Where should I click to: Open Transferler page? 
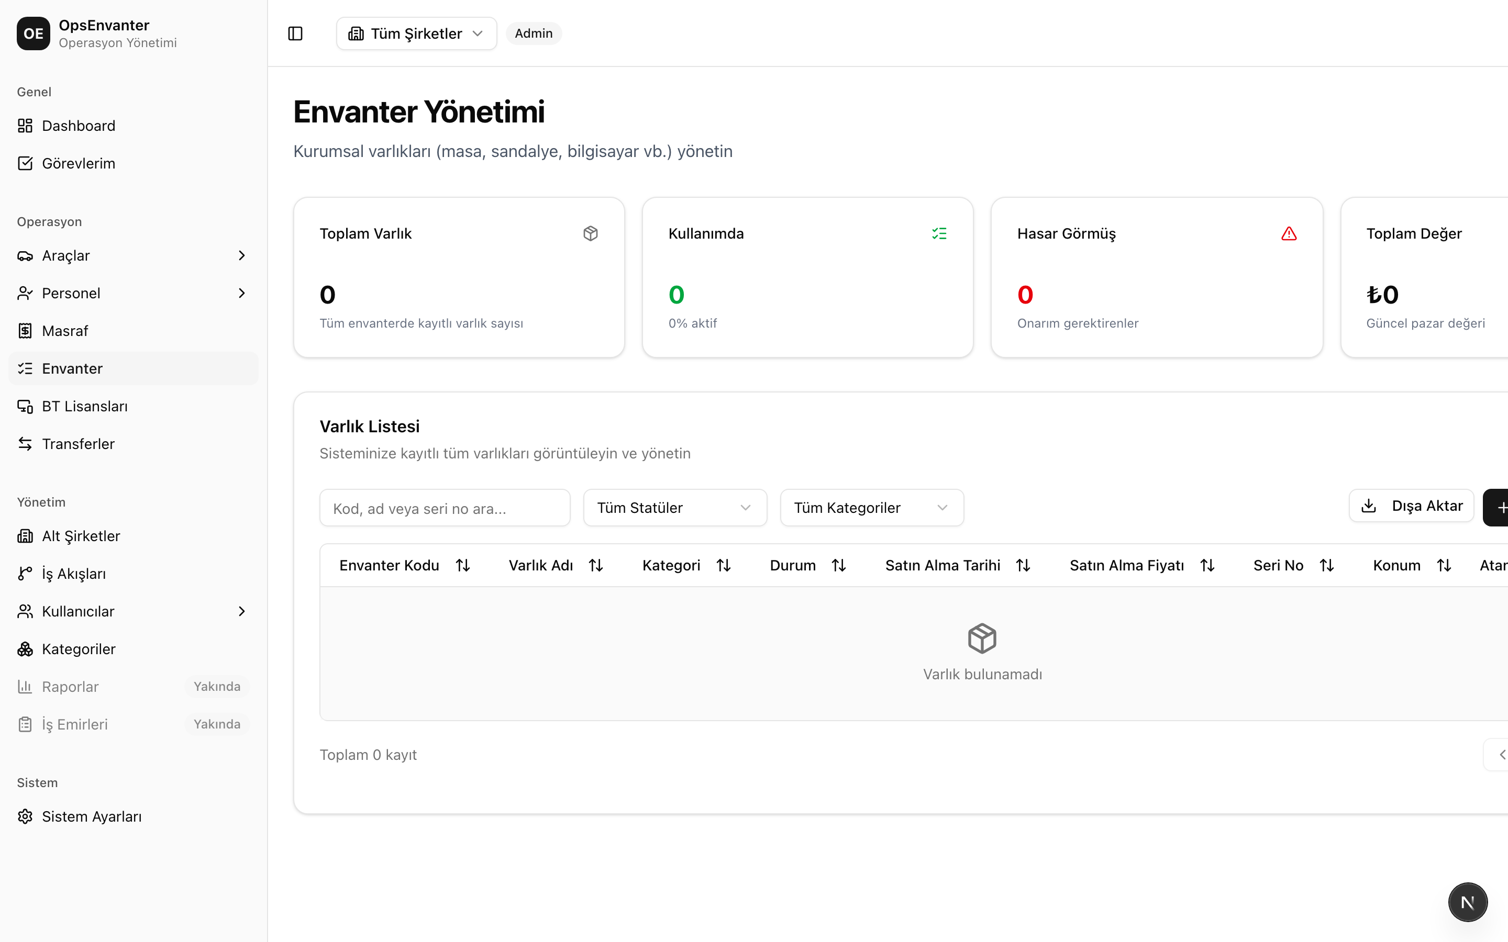point(134,444)
